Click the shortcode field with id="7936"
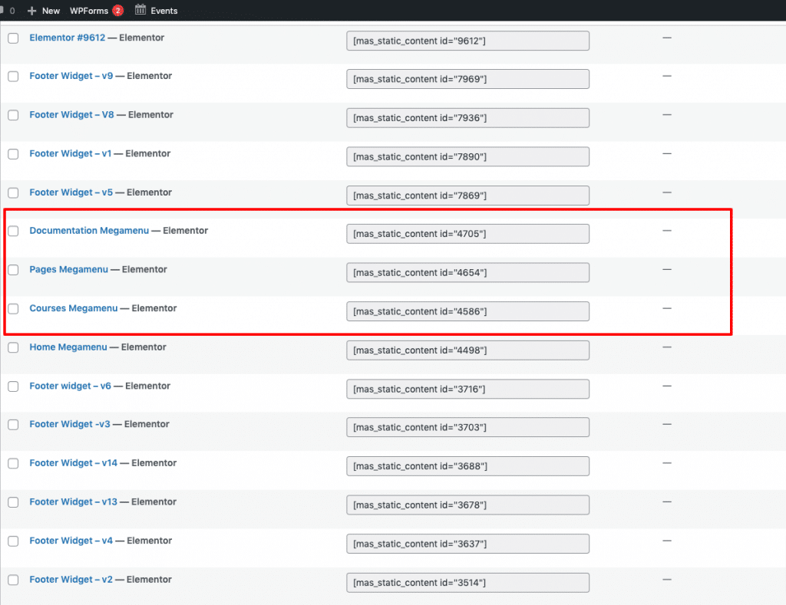 467,118
